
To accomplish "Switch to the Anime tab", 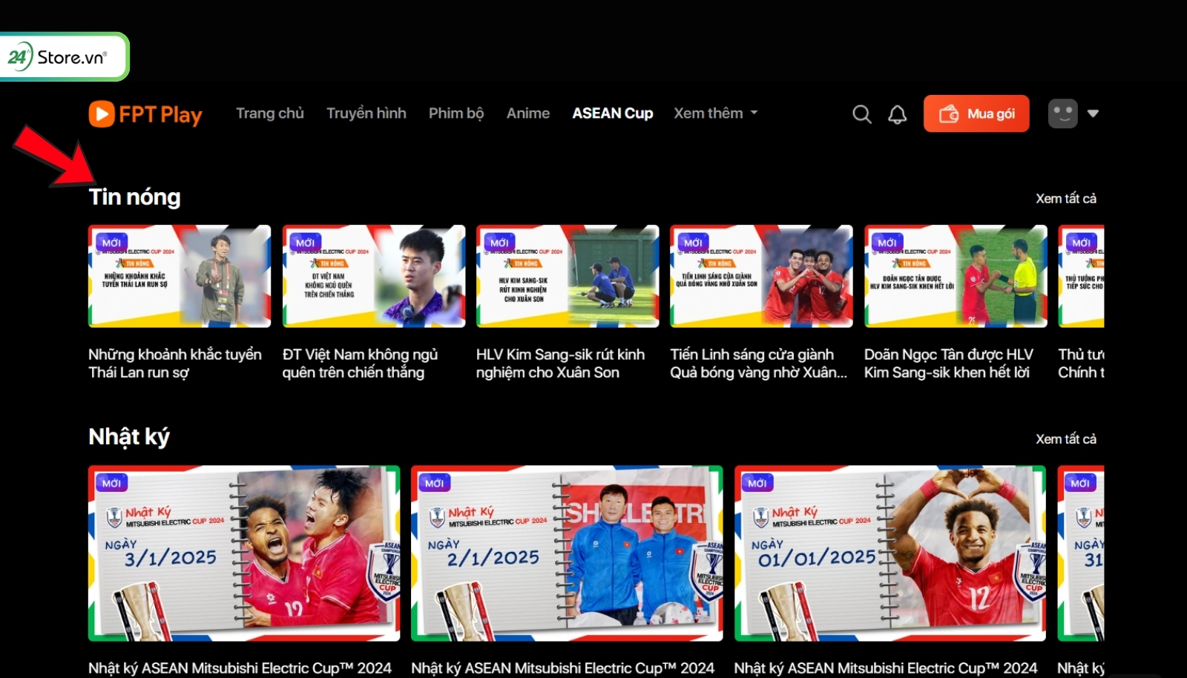I will click(x=528, y=113).
